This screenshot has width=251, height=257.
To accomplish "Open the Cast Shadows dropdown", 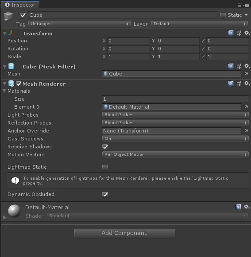I will coord(175,139).
